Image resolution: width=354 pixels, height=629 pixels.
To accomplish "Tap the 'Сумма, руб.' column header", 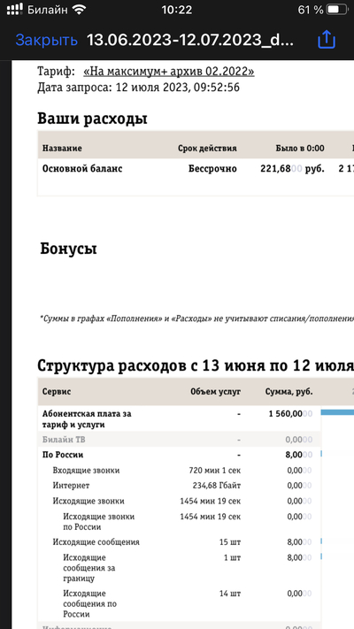I will pyautogui.click(x=289, y=392).
